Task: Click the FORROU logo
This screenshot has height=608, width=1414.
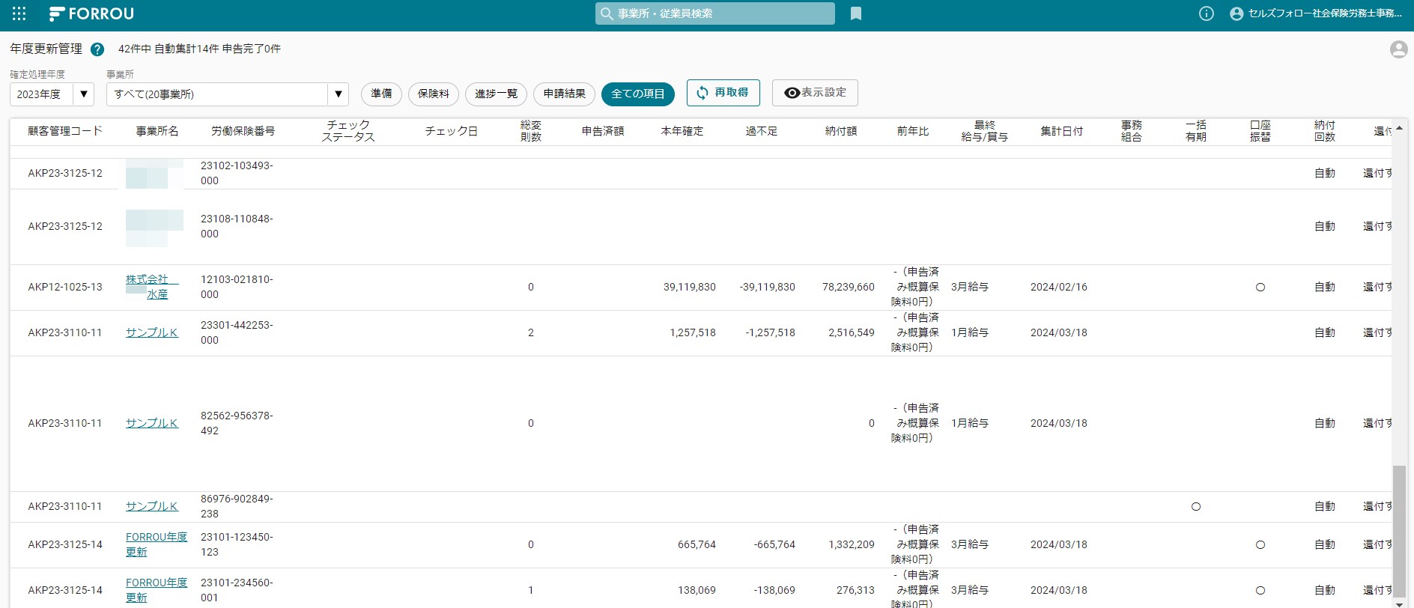Action: coord(91,13)
